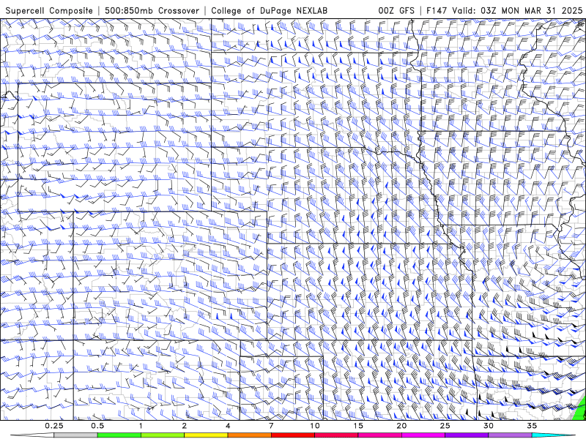
Task: Select the lavender 30–35 color bar segment
Action: tap(510, 435)
